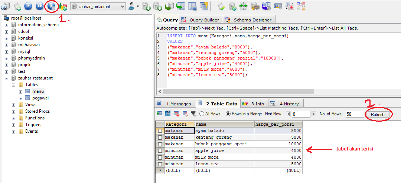Expand the information_schema database node
401x183 pixels.
pyautogui.click(x=6, y=25)
